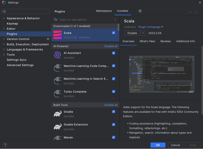Screen dimensions: 203x149
Task: Toggle the Gradle Extension checkbox
Action: [x=113, y=124]
